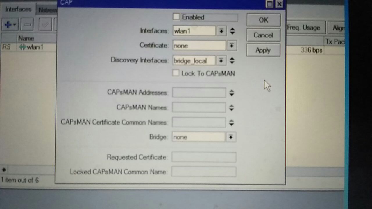
Task: Open the Interfaces dropdown showing wlan1
Action: coord(221,31)
